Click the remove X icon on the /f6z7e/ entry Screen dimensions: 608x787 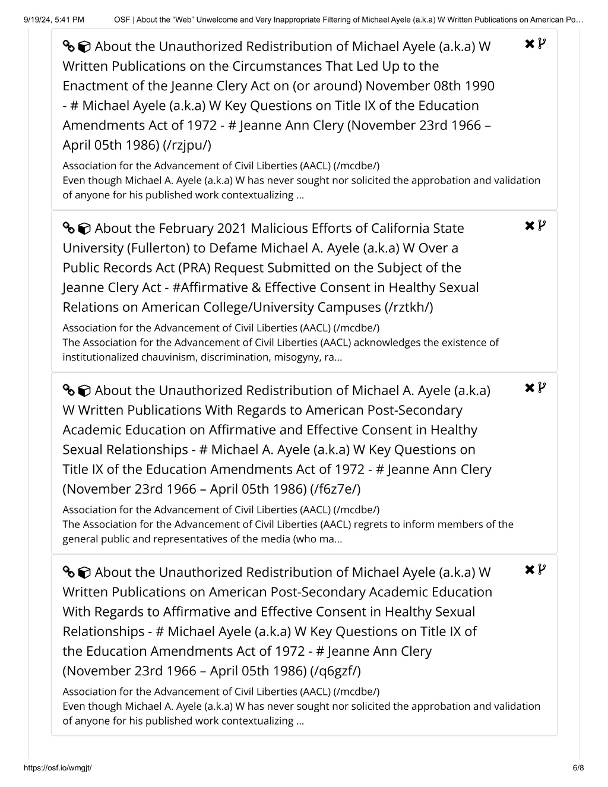[530, 387]
